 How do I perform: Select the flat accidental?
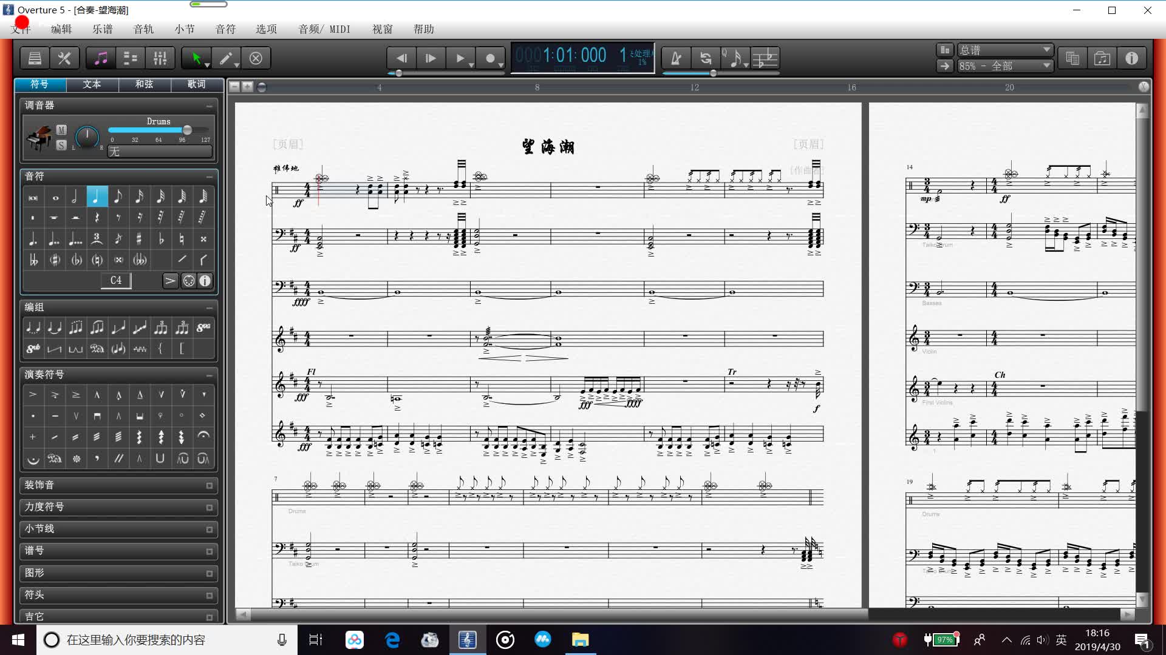click(160, 239)
